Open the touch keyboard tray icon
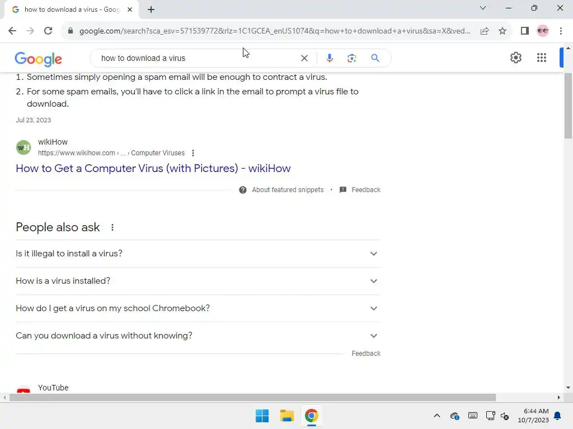This screenshot has width=573, height=429. [x=472, y=416]
